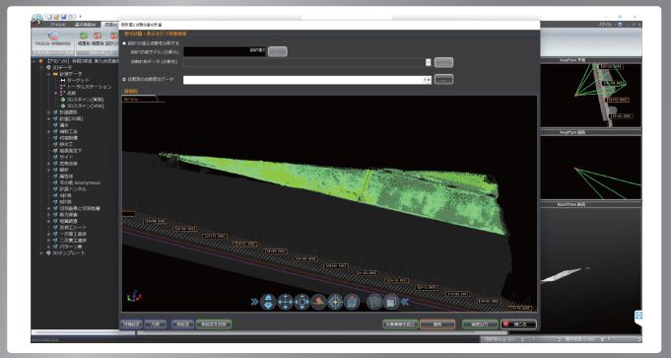Click the first greyed-out round icon in the view toolbar
The width and height of the screenshot is (671, 358).
(x=374, y=302)
